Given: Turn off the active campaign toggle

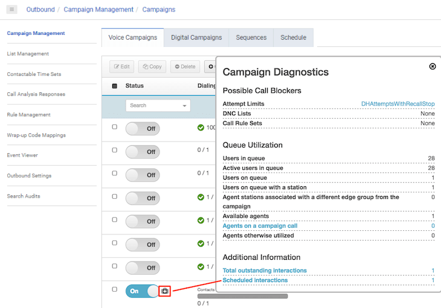Looking at the screenshot, I should (142, 291).
